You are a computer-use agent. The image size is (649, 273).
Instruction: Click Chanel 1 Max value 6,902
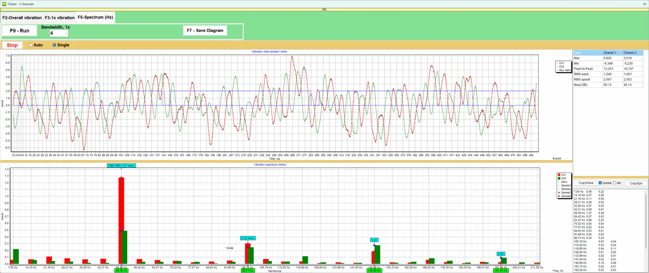607,58
